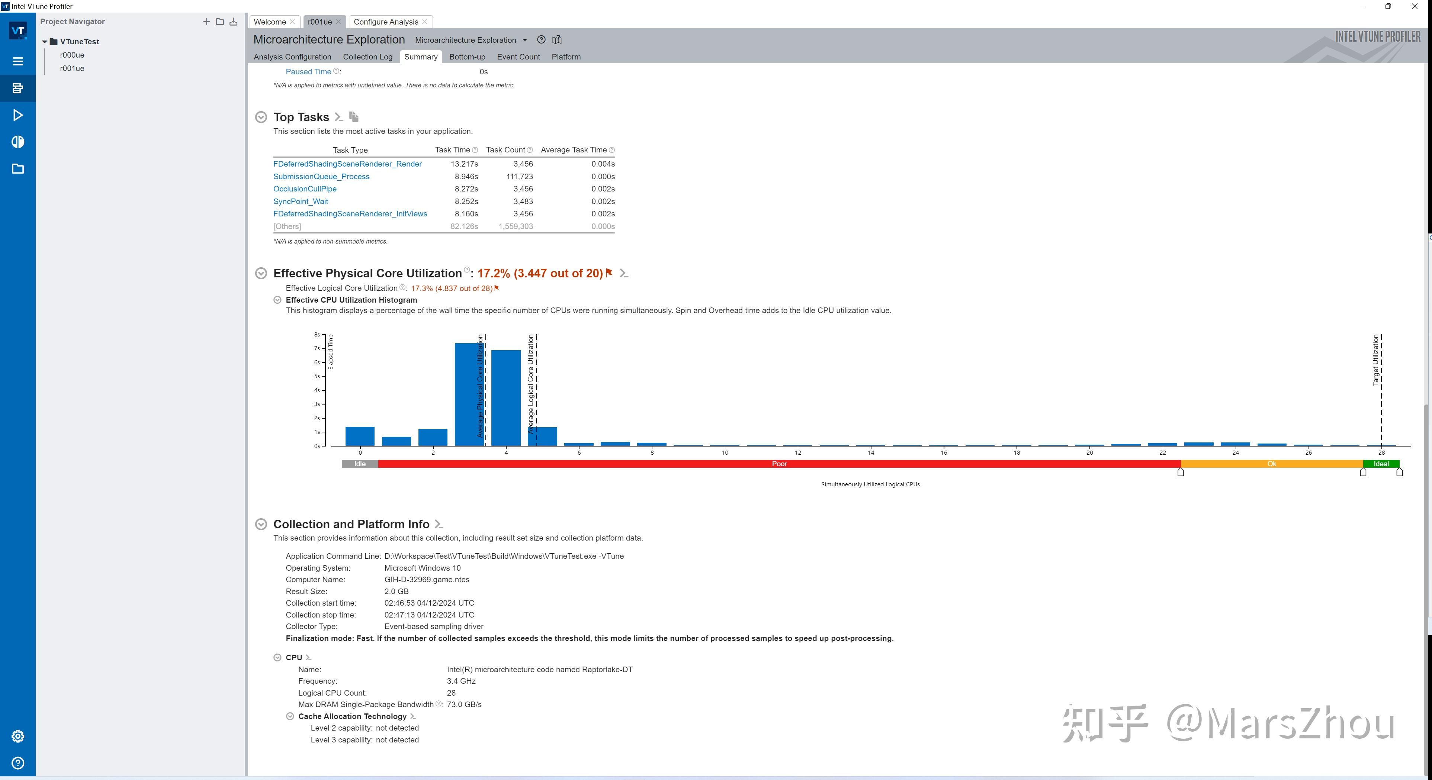
Task: Collapse the Top Tasks section
Action: 261,117
